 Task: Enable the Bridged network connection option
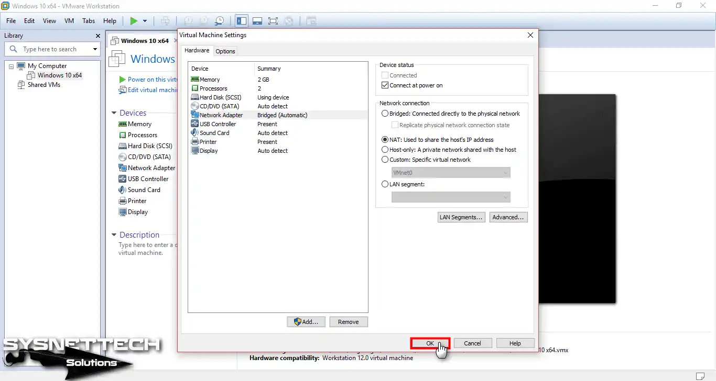pyautogui.click(x=385, y=114)
